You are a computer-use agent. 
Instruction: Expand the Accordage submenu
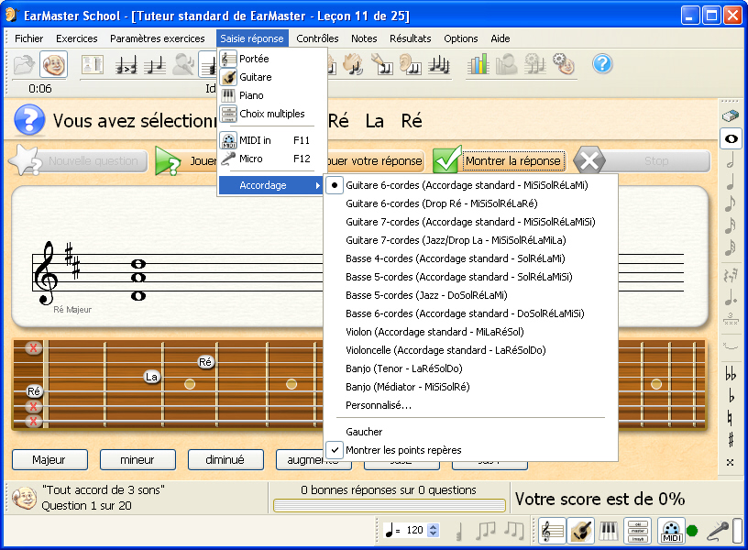(270, 185)
